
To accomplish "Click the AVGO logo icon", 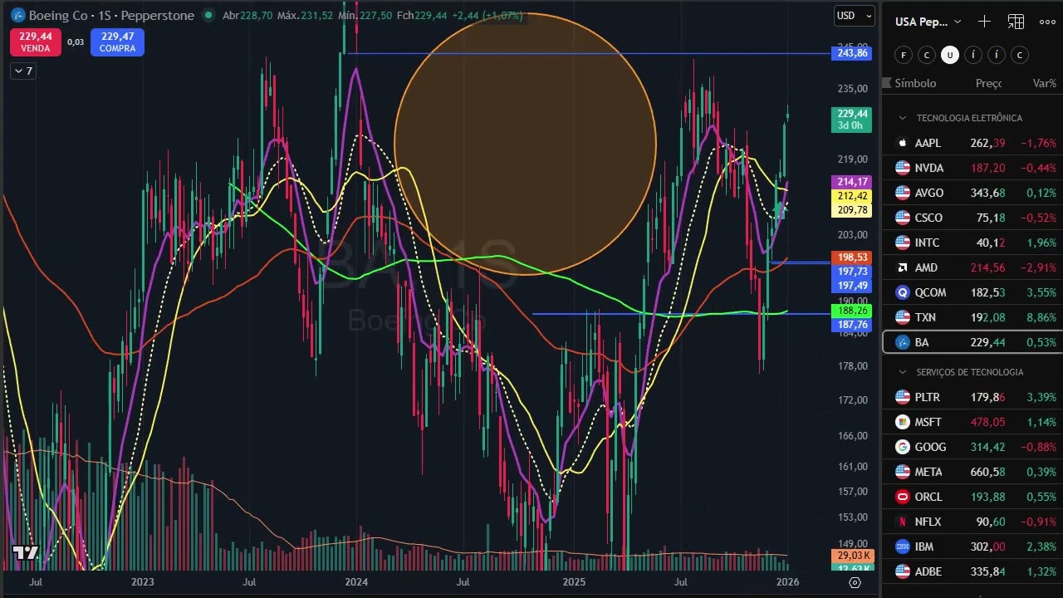I will coord(903,193).
